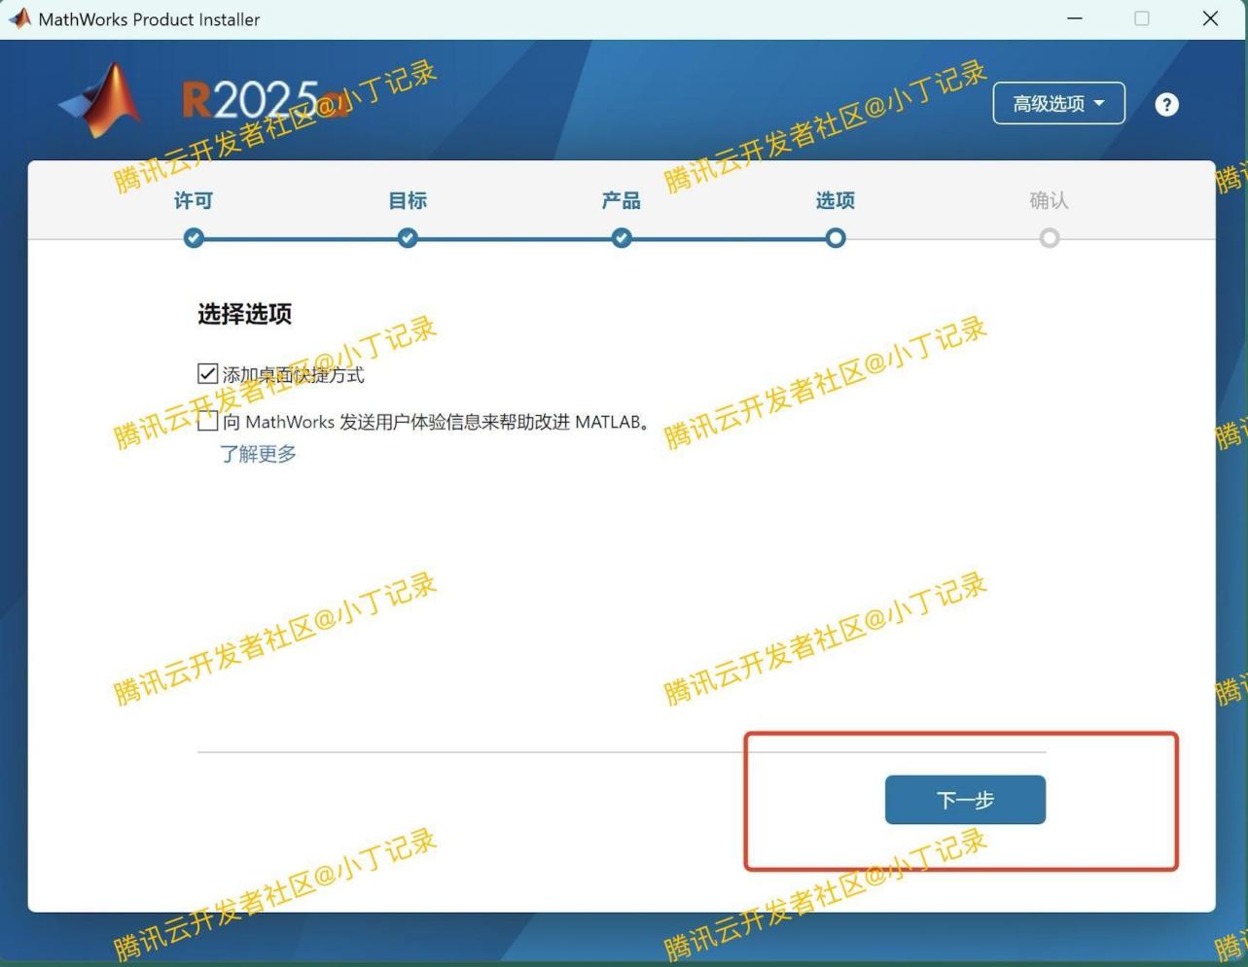
Task: Open the 了解更多 link
Action: point(258,454)
